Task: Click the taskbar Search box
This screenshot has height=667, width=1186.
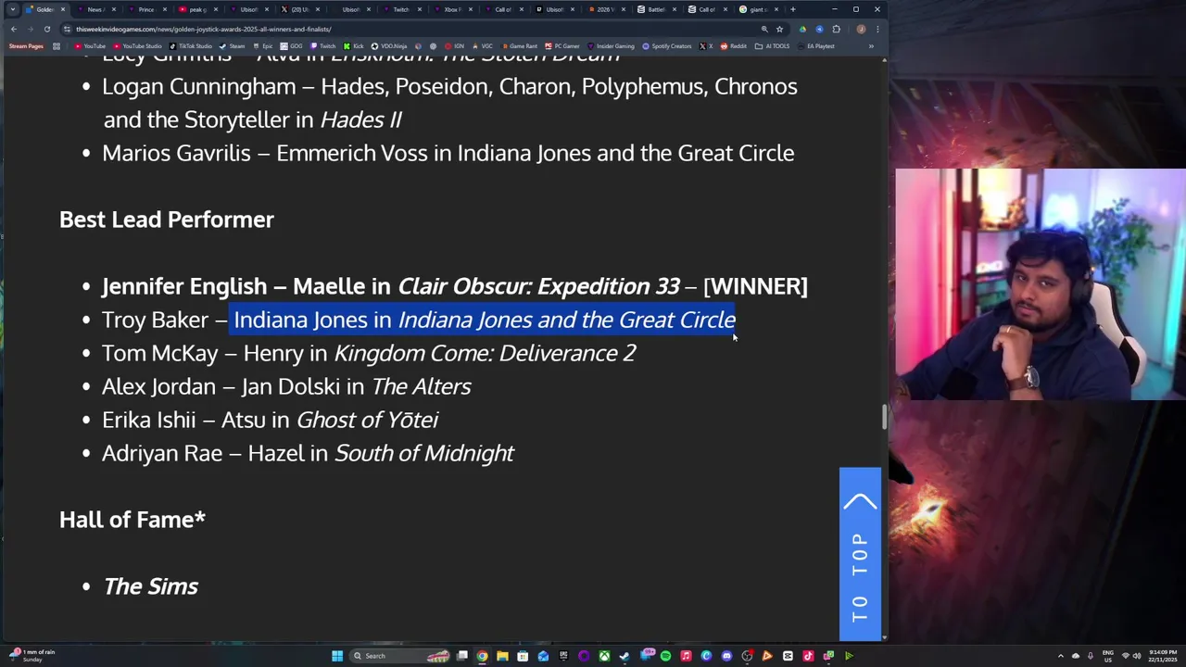Action: 398,656
